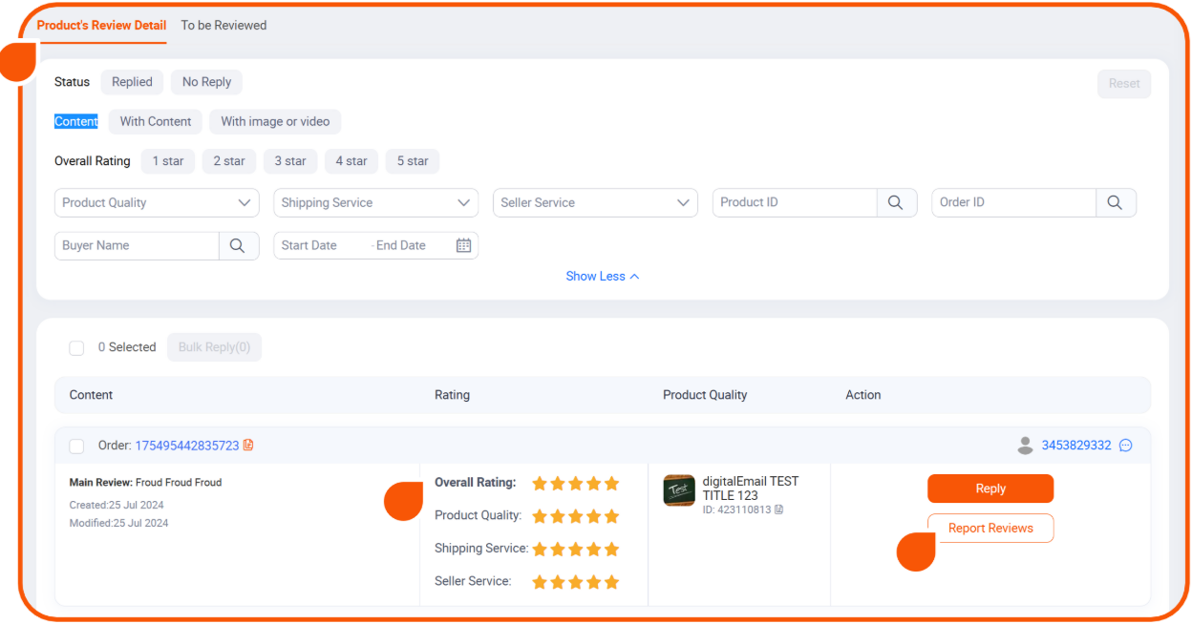Collapse filters with Show Less link
The height and width of the screenshot is (624, 1192).
pyautogui.click(x=602, y=277)
